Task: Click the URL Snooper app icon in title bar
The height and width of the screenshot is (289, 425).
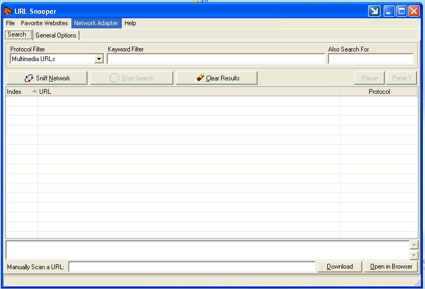Action: (x=9, y=11)
